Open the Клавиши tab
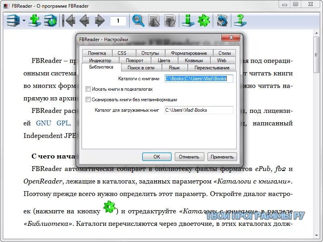 coord(194,60)
